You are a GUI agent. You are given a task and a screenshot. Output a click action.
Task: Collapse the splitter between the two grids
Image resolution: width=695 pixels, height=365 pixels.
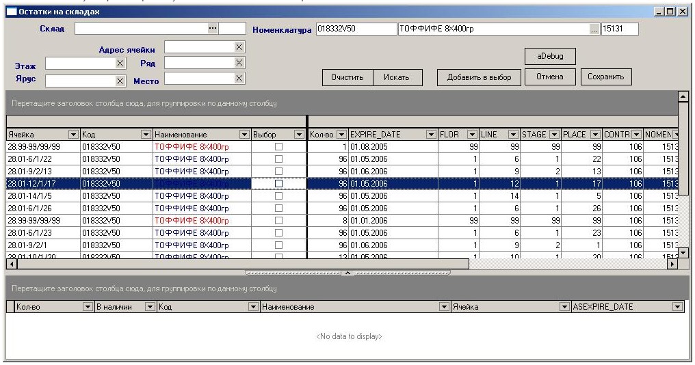point(347,273)
